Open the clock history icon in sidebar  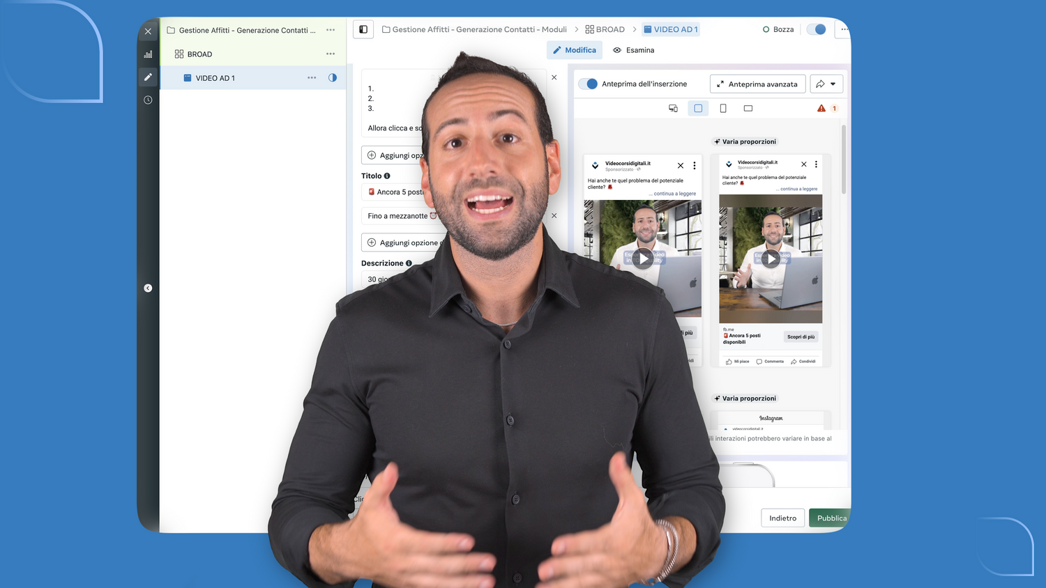[x=148, y=100]
